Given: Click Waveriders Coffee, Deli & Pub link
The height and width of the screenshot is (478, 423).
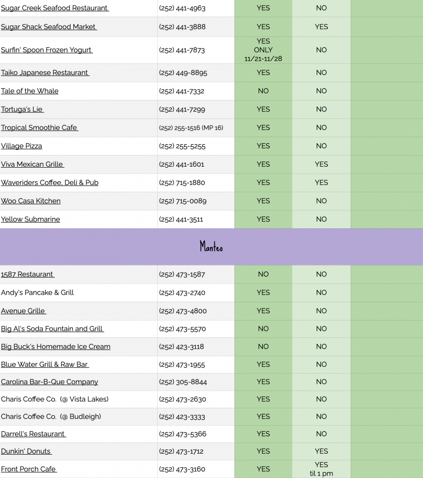Looking at the screenshot, I should [x=49, y=183].
